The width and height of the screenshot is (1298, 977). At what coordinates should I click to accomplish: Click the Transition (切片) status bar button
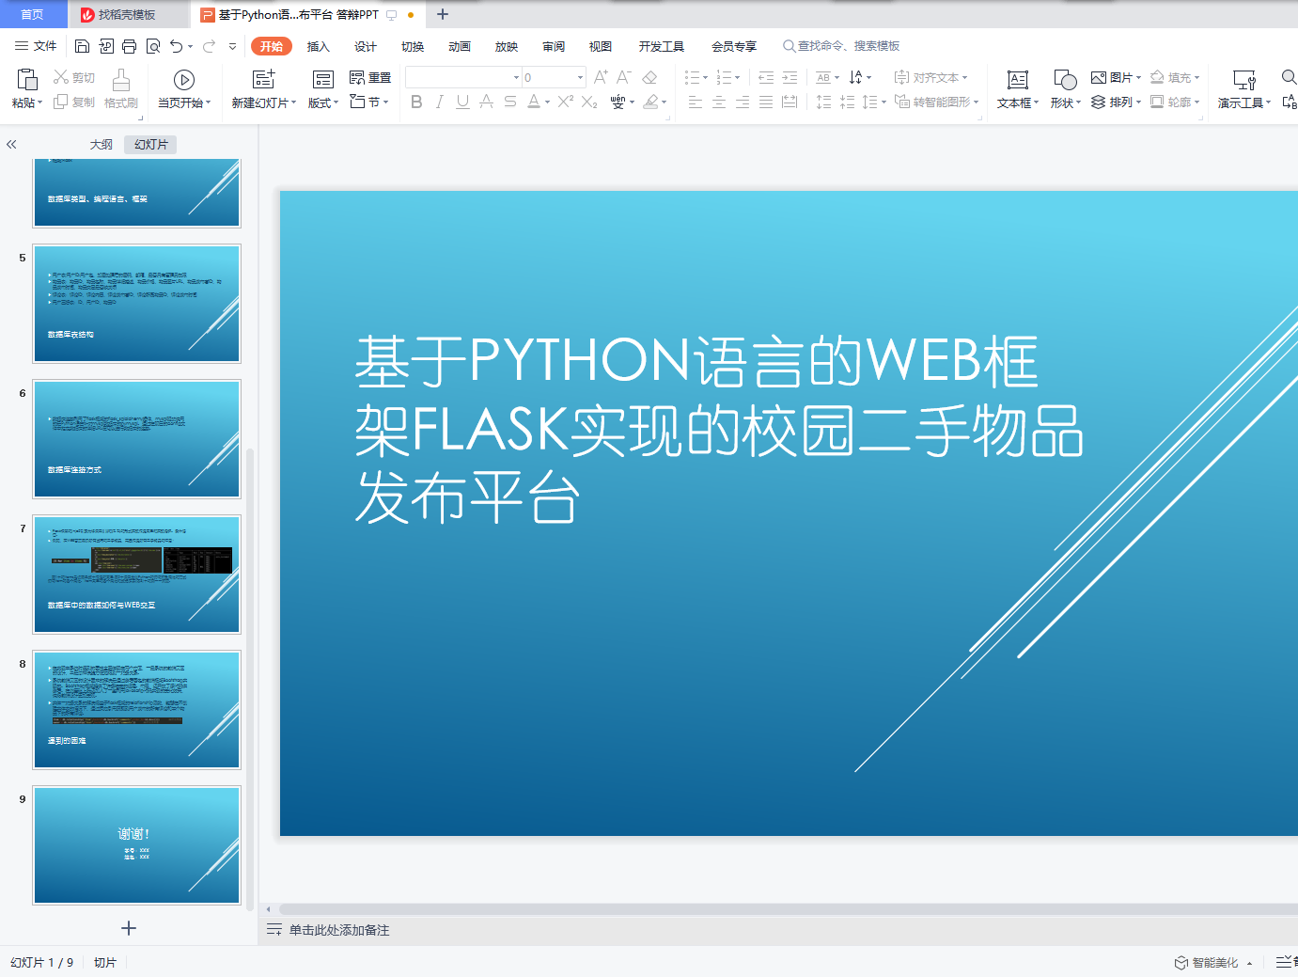105,963
